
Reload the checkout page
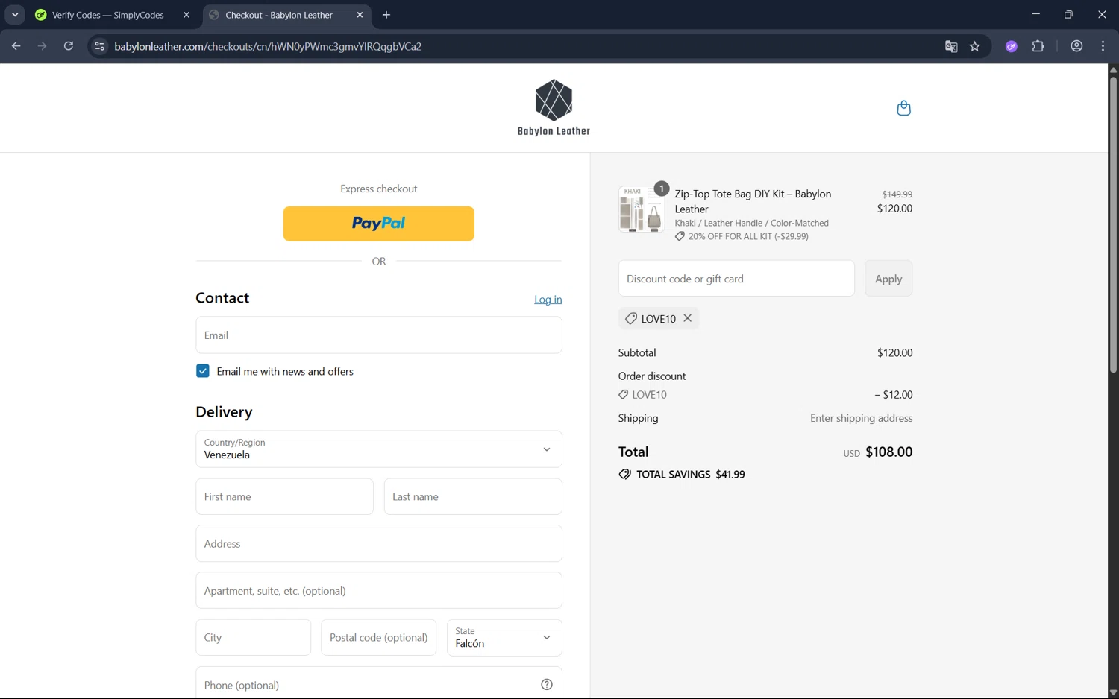click(x=69, y=46)
